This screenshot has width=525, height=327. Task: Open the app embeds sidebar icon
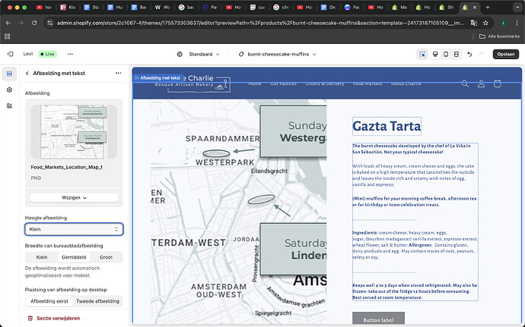pyautogui.click(x=9, y=105)
